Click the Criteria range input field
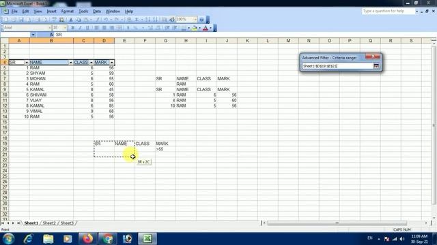Screen dimensions: 437x245 pyautogui.click(x=337, y=66)
